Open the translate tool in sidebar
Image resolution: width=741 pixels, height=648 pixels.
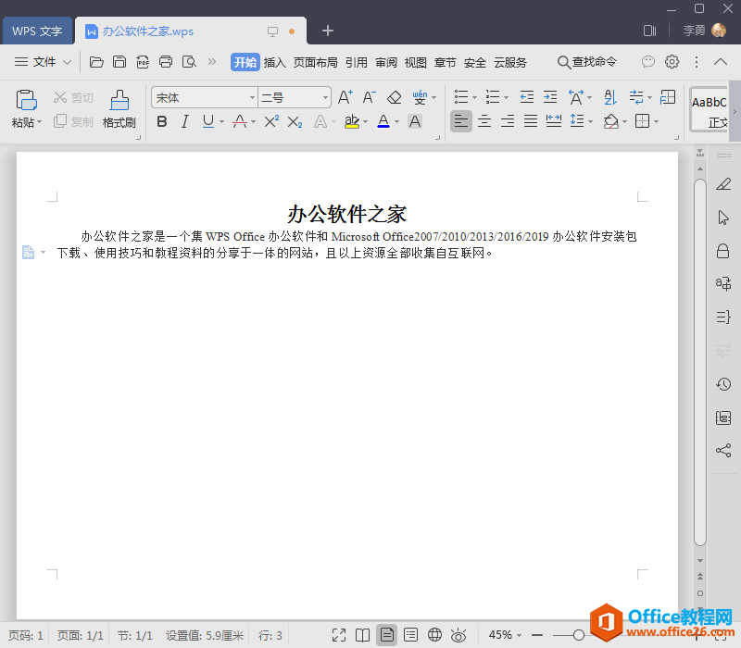(x=723, y=283)
